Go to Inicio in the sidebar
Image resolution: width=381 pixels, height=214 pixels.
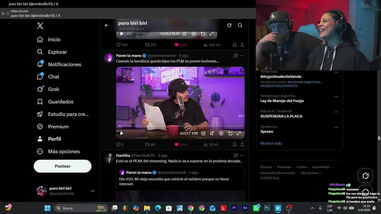tap(49, 40)
